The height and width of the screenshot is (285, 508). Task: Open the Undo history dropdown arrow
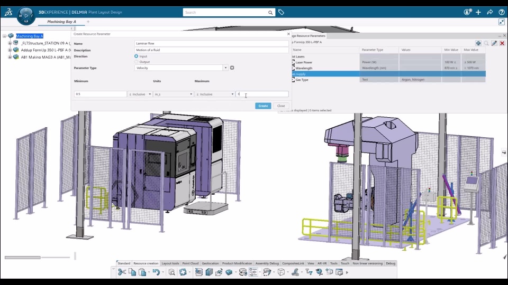(162, 272)
